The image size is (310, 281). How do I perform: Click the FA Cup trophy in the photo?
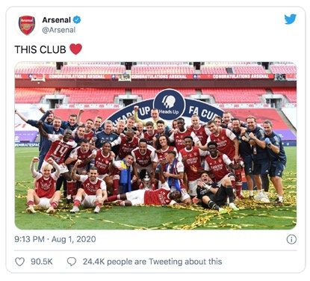(x=147, y=181)
